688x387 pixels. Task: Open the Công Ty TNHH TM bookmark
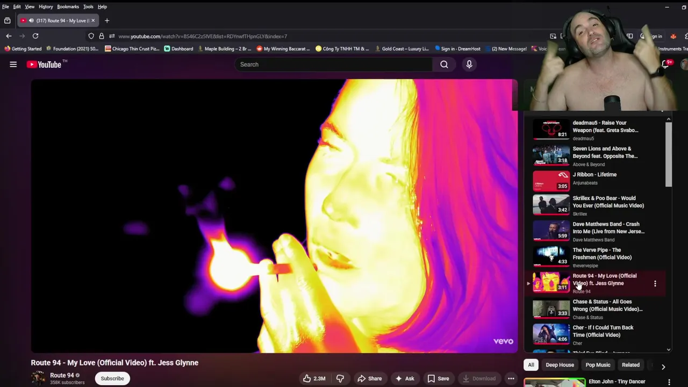click(x=342, y=49)
